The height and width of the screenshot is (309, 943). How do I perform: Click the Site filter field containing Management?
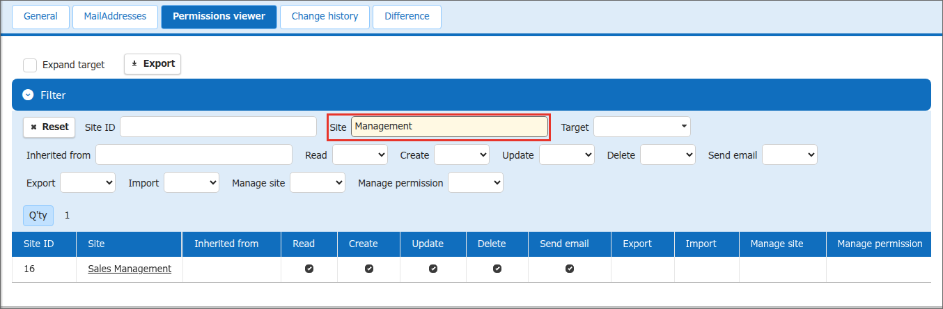tap(449, 127)
